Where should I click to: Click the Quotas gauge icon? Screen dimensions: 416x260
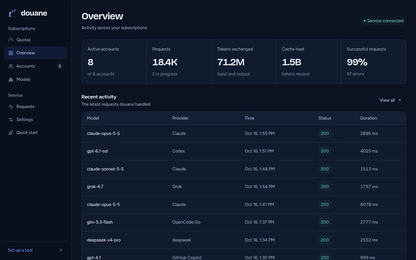click(11, 40)
